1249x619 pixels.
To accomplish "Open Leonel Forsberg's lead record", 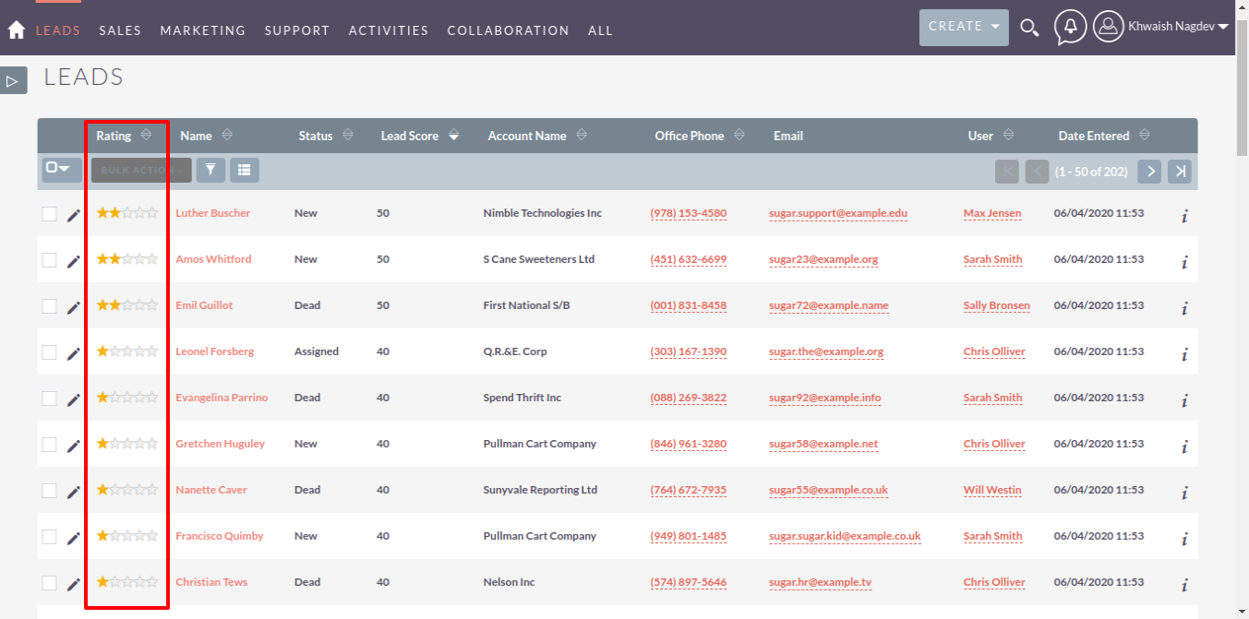I will [x=214, y=351].
